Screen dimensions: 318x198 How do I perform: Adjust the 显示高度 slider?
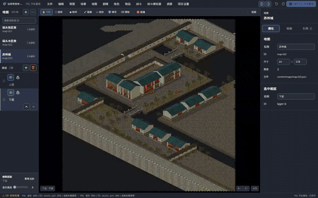[21, 187]
